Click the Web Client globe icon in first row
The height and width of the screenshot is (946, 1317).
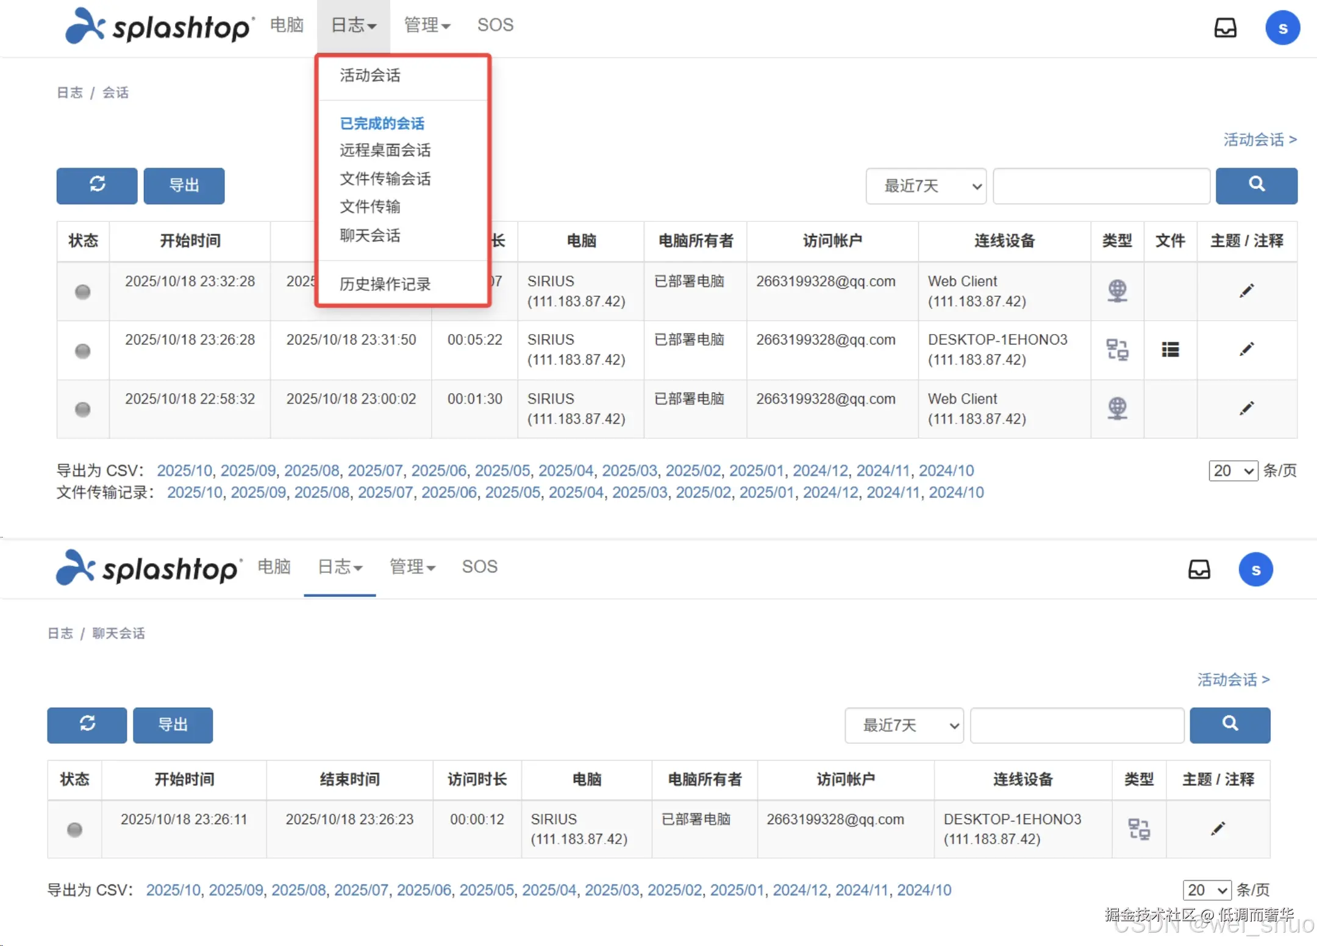[1116, 291]
